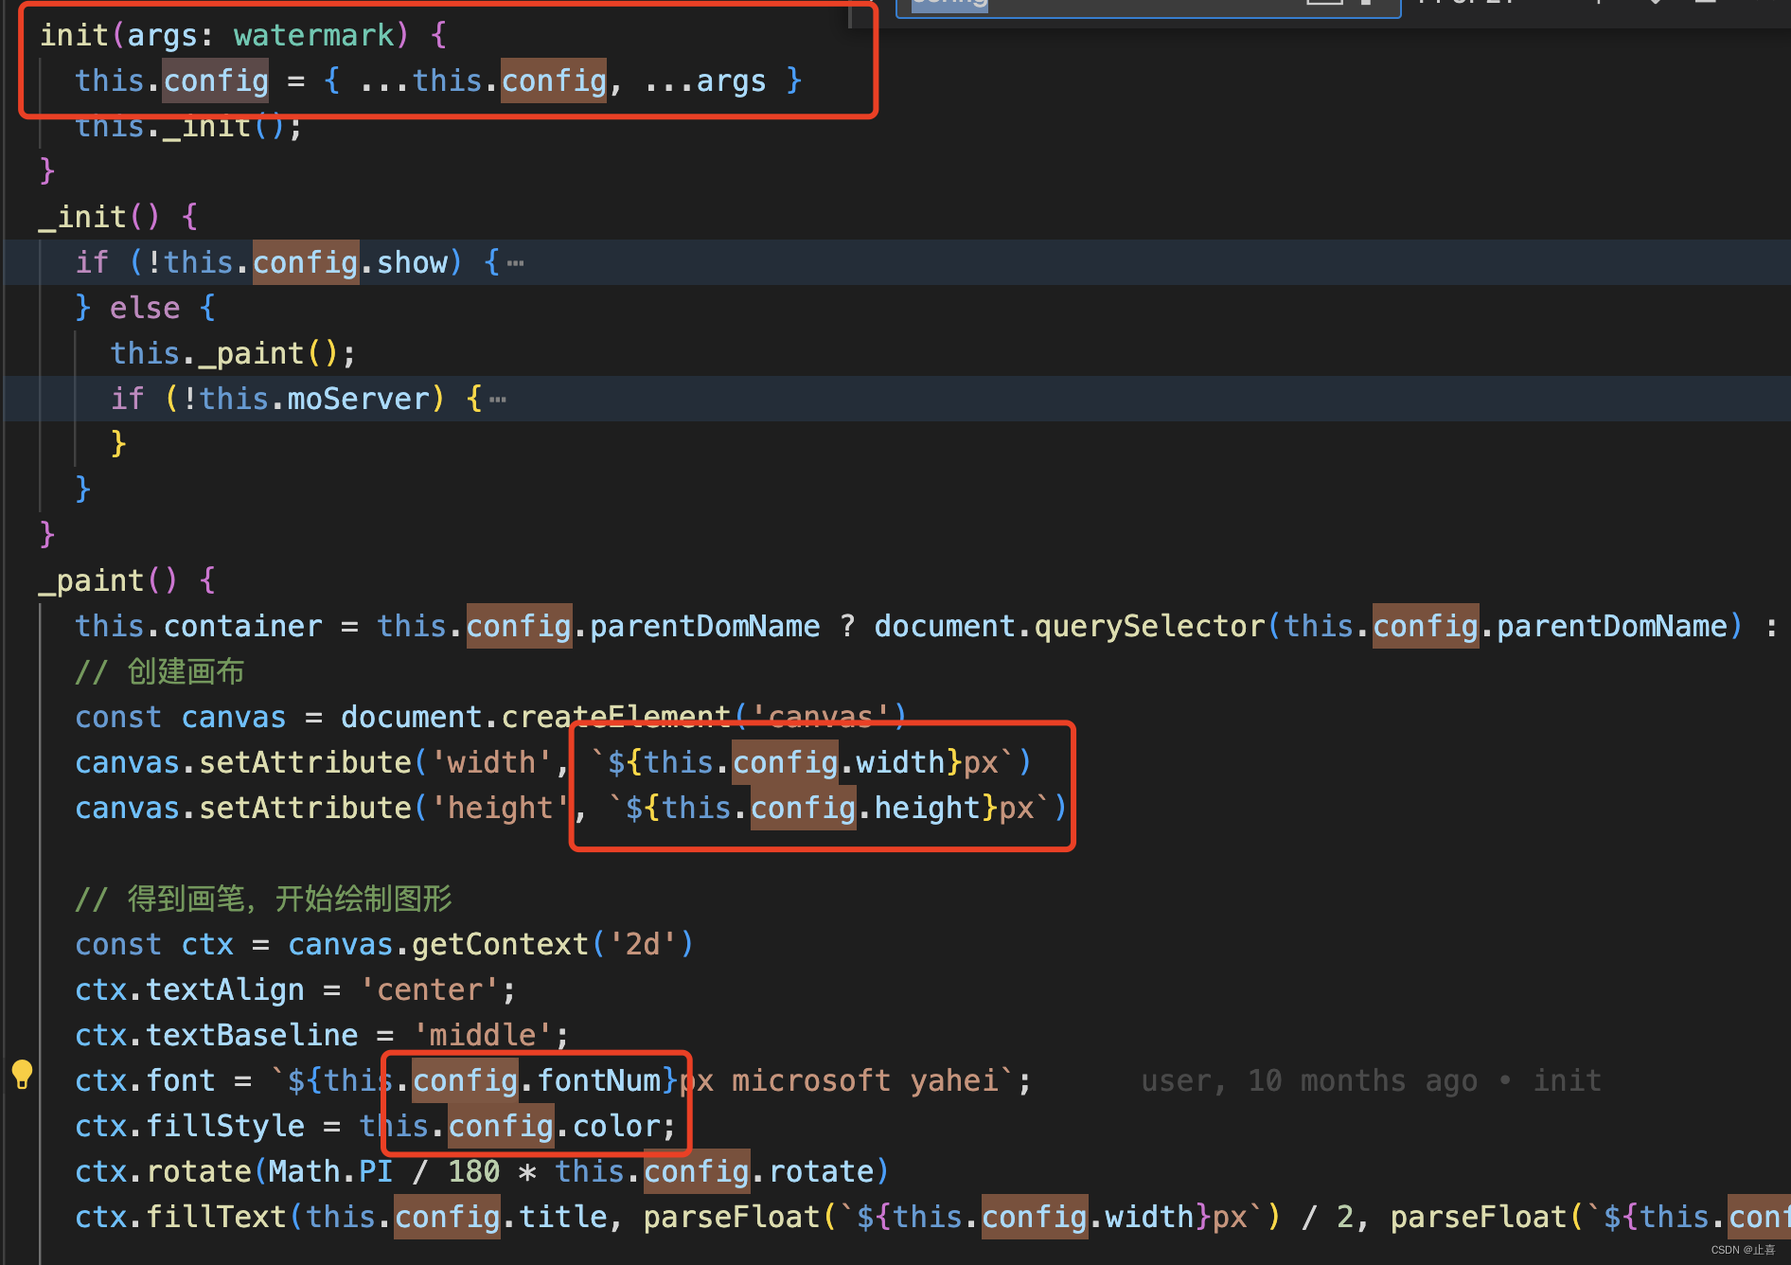This screenshot has width=1791, height=1265.
Task: Click the lightbulb code action icon
Action: 22,1074
